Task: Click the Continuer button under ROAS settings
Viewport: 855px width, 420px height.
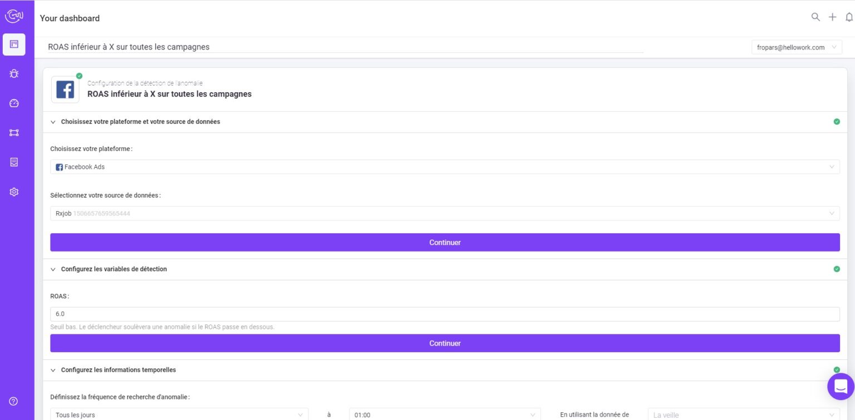Action: [x=445, y=343]
